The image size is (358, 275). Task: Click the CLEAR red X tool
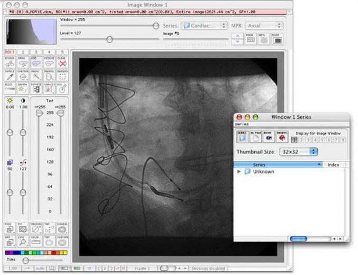coord(62,62)
